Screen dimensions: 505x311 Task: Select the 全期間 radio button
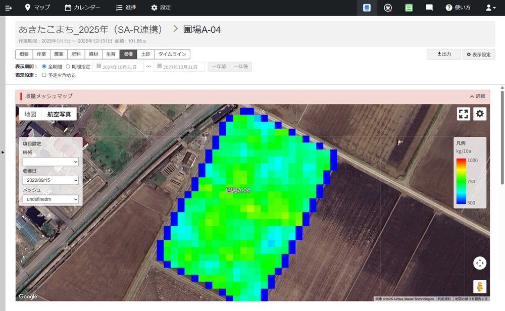pyautogui.click(x=44, y=67)
